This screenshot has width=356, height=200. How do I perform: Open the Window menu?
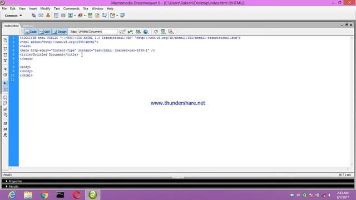97,8
